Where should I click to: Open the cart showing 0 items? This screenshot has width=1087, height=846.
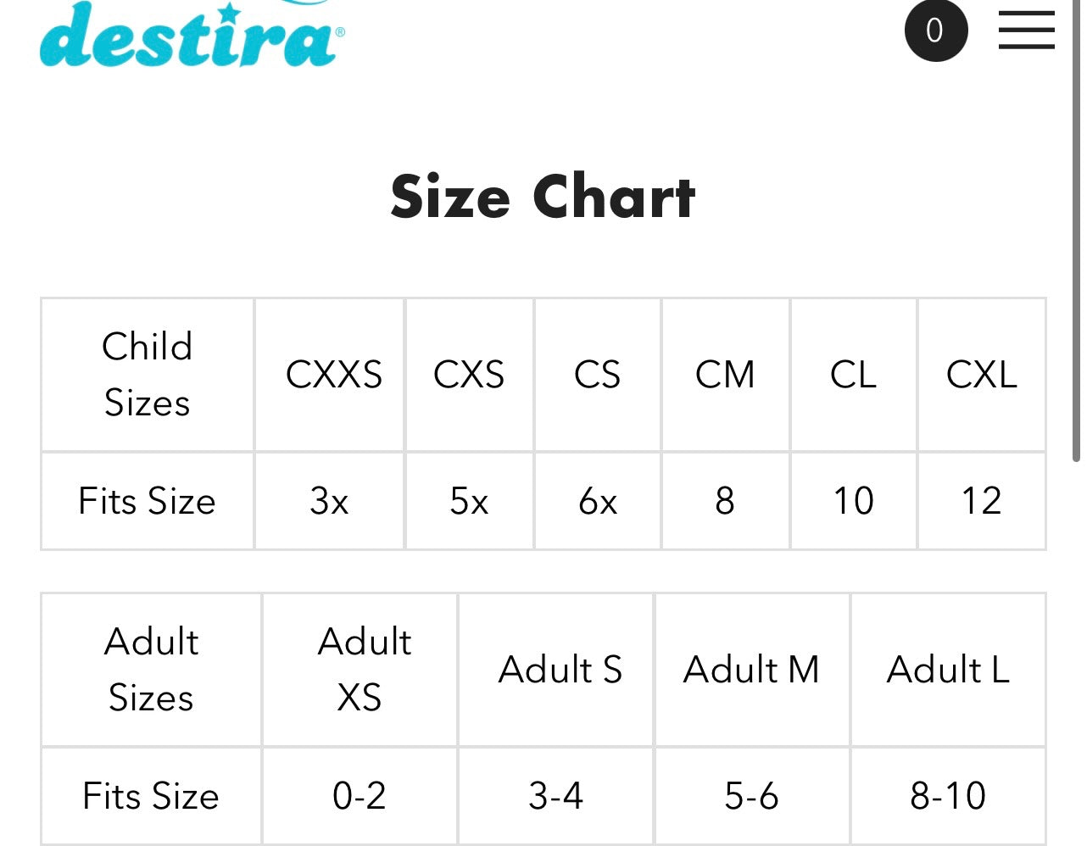click(x=935, y=31)
